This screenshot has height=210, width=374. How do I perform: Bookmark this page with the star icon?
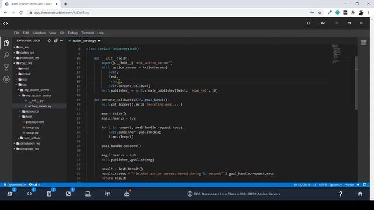pyautogui.click(x=320, y=13)
